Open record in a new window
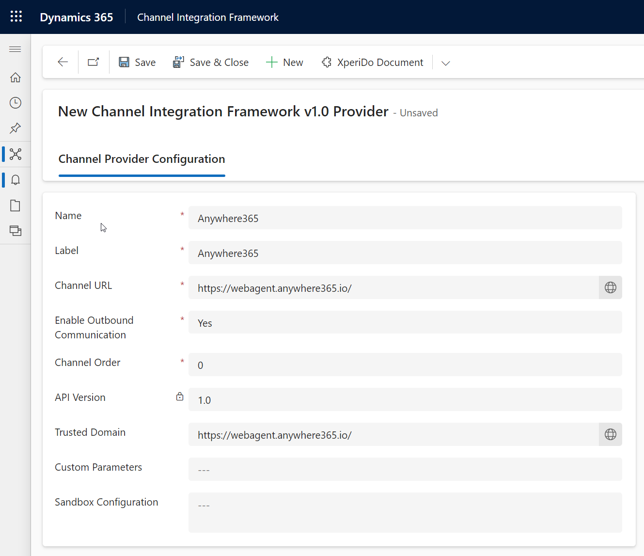 tap(94, 62)
